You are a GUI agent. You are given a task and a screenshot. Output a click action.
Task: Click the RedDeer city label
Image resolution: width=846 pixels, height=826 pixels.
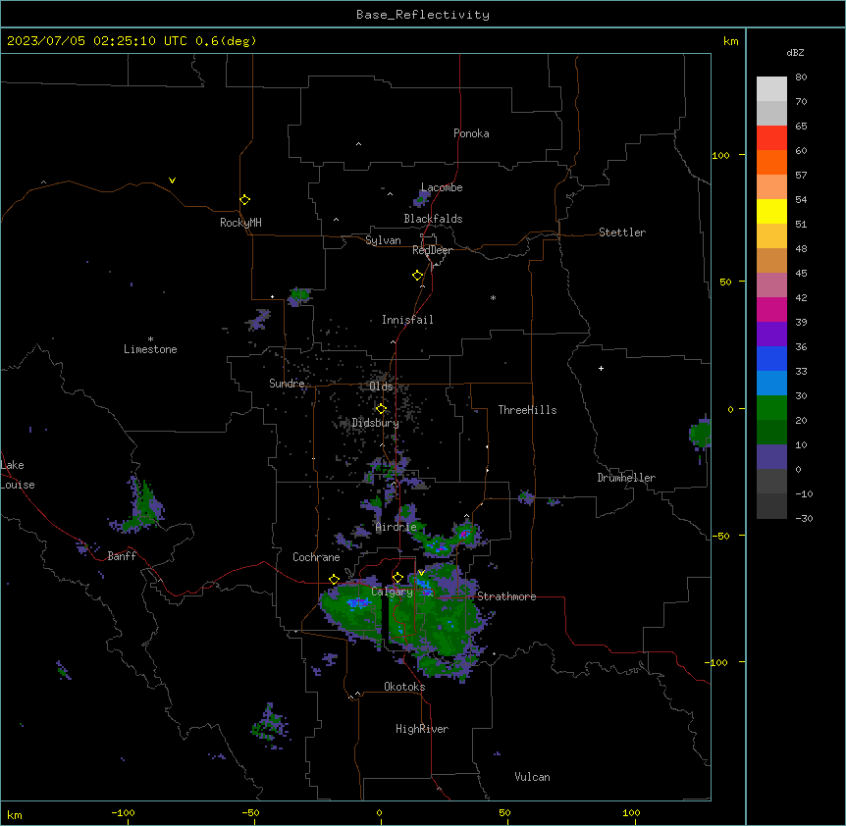pos(433,250)
